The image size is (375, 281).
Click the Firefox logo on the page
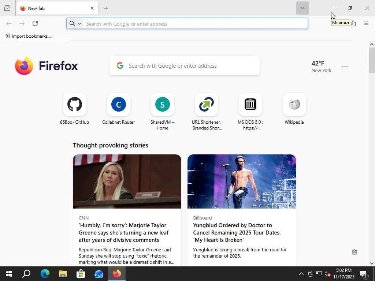(x=47, y=66)
